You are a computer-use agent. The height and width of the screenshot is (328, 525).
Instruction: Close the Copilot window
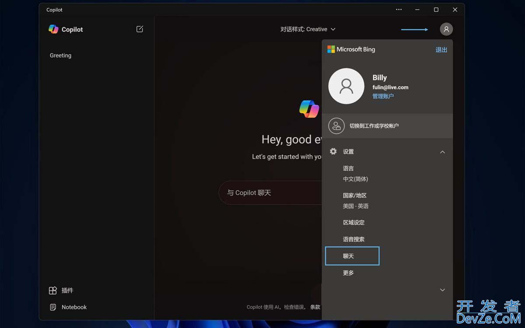455,10
